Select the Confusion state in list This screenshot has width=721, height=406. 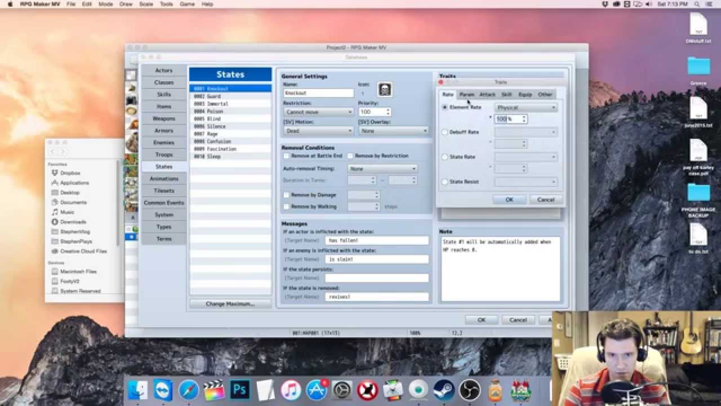click(x=230, y=142)
